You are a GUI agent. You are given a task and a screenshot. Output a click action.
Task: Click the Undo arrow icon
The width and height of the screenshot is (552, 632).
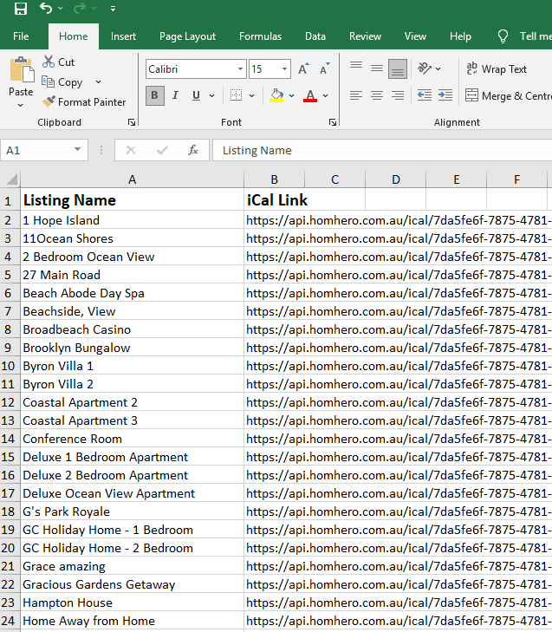46,10
